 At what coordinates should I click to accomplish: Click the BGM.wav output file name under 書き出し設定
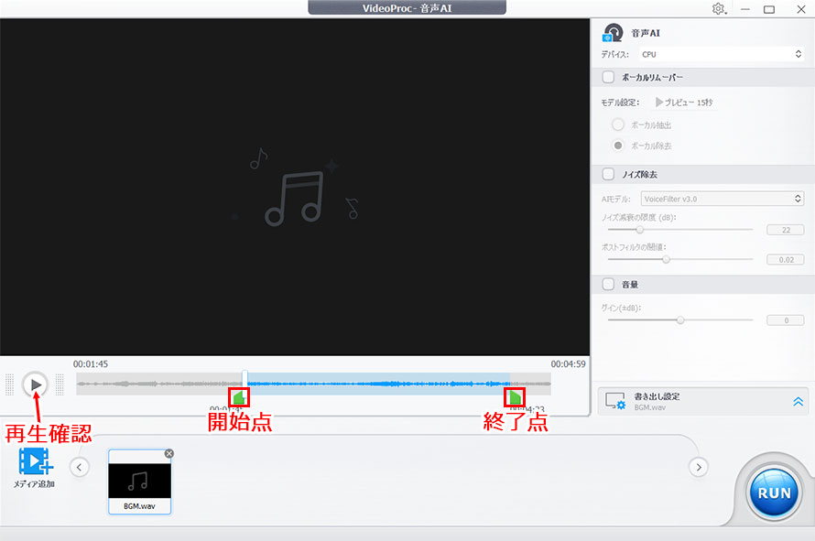click(650, 407)
